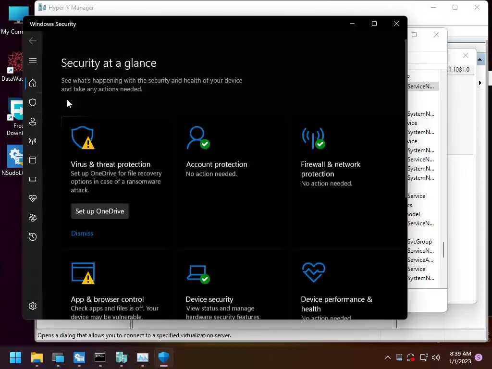The image size is (492, 369).
Task: Open notification badge showing 5
Action: pyautogui.click(x=479, y=357)
